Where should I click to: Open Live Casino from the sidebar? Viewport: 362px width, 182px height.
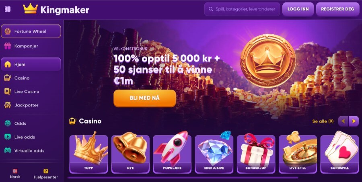(31, 92)
